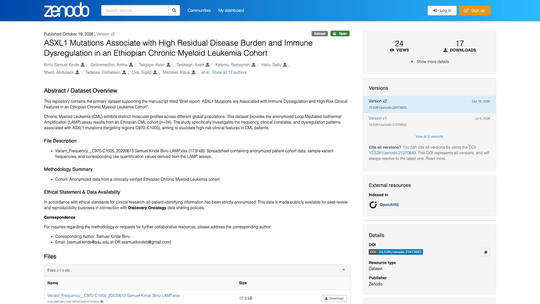Download the Variant_Frequency LAMP.xlsx file
Image resolution: width=540 pixels, height=304 pixels.
(334, 299)
